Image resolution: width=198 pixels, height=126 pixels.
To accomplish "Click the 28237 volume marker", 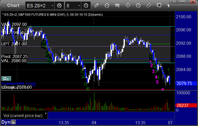I will pos(186,105).
